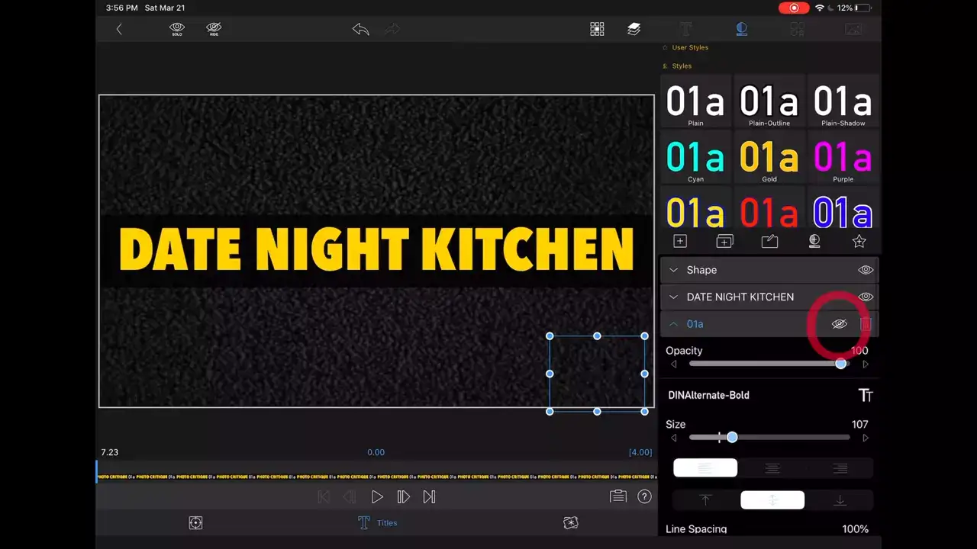This screenshot has width=977, height=549.
Task: Apply the Gold style preset
Action: coord(769,158)
